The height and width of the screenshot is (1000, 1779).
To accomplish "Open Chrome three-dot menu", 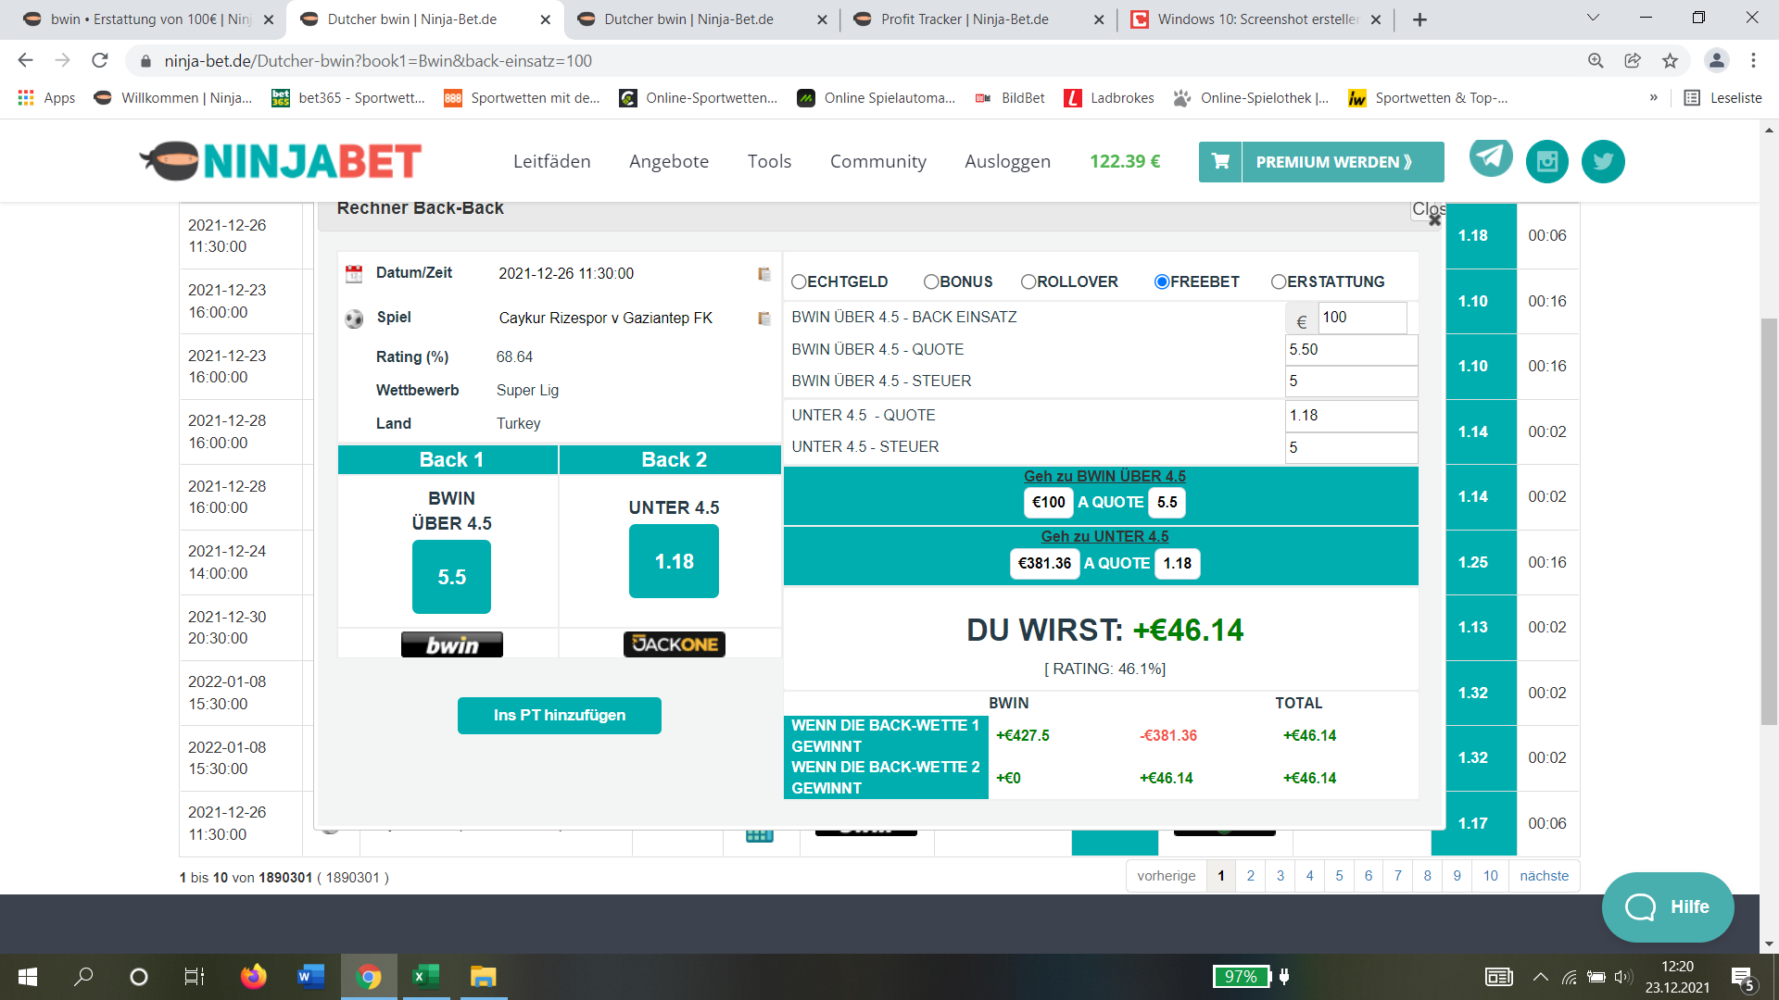I will click(x=1753, y=60).
